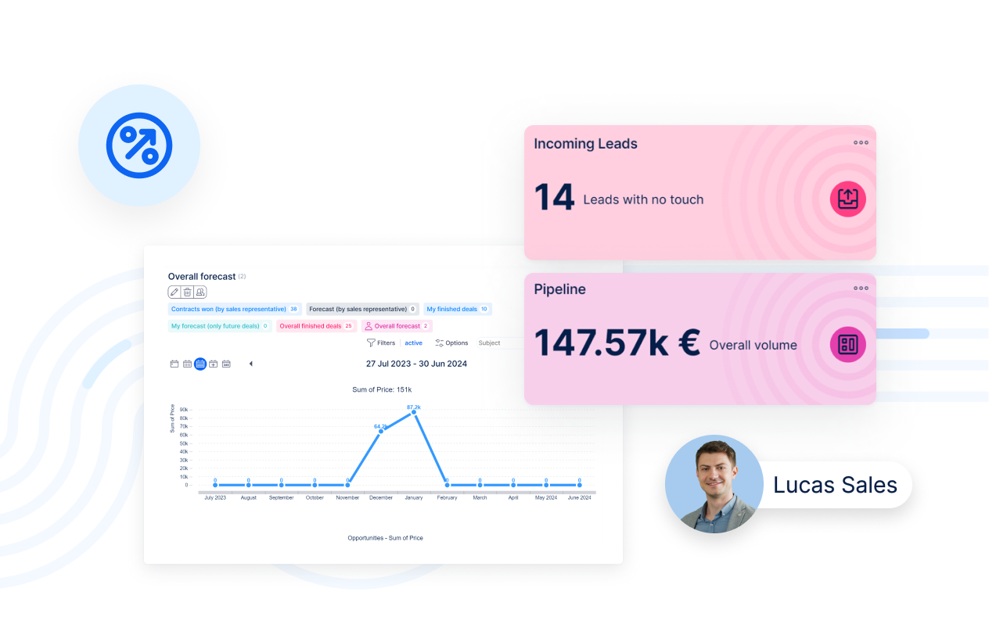The image size is (989, 624).
Task: Click the calendar icon with plus sign
Action: coord(213,364)
